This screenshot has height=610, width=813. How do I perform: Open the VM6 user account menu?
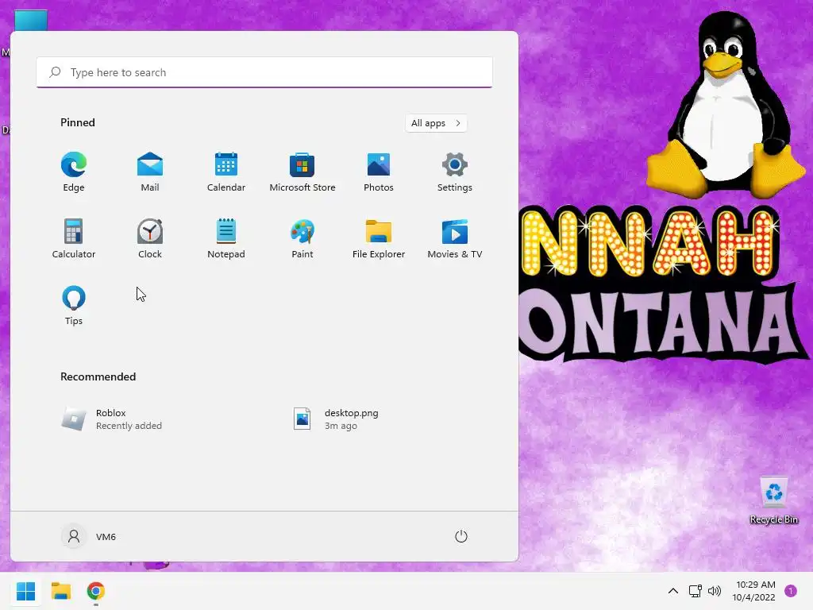pos(89,536)
